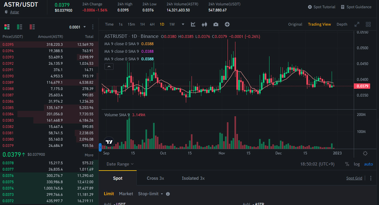Click the plus circle icon in chart toolbar
Image resolution: width=379 pixels, height=205 pixels.
[x=227, y=24]
